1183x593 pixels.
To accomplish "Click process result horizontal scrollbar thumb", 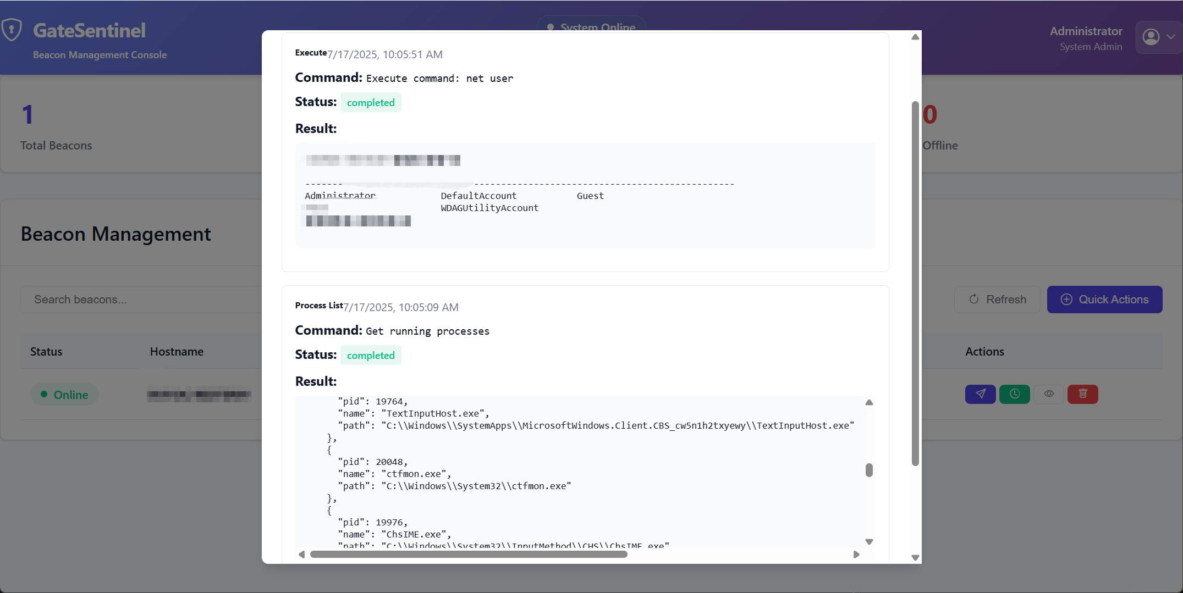I will [x=469, y=555].
